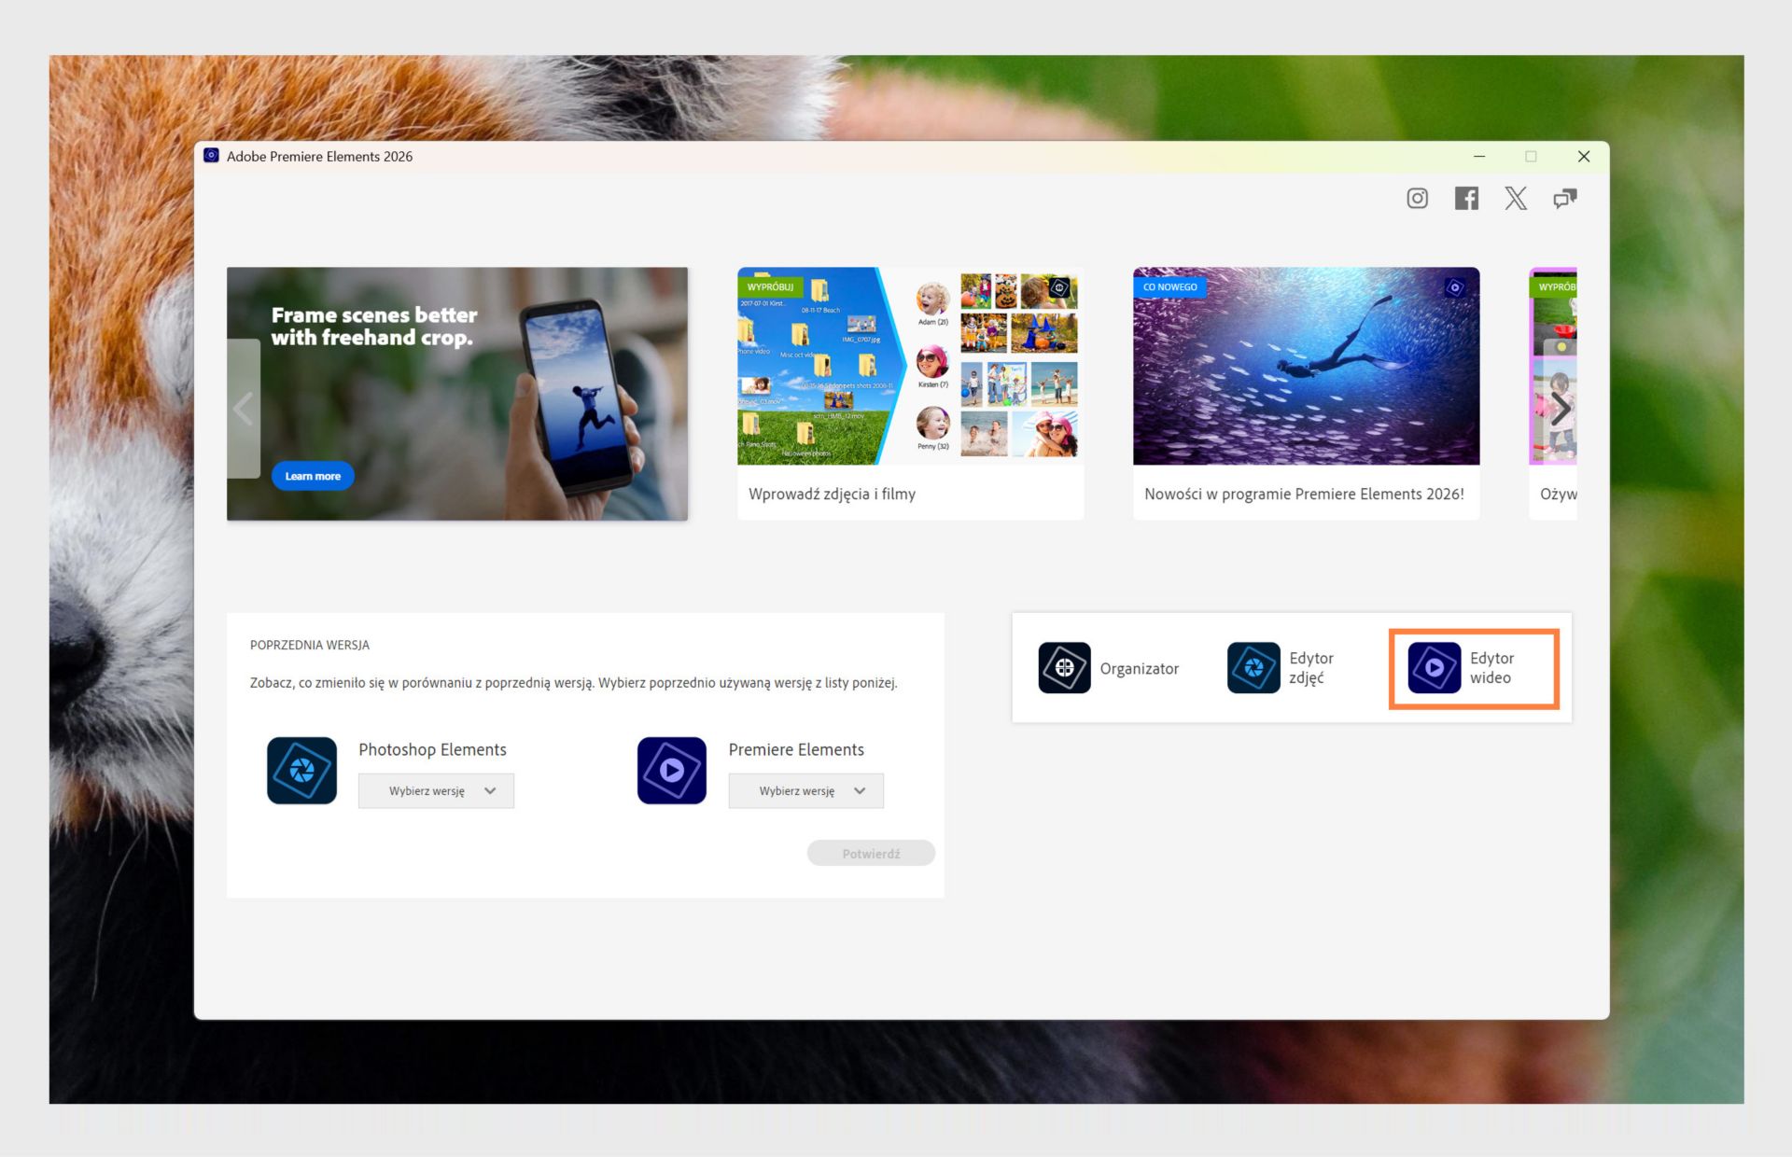Launch the Edytor wideo icon
The width and height of the screenshot is (1792, 1157).
pyautogui.click(x=1435, y=668)
